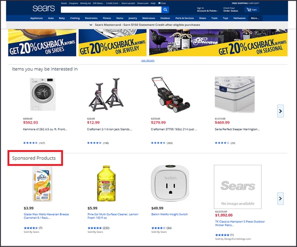
Task: Open the shopping Cart
Action: pyautogui.click(x=251, y=9)
